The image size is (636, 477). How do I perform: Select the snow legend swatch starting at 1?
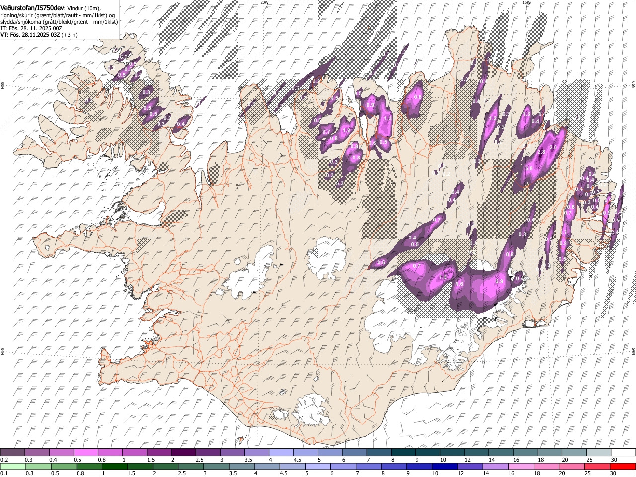[135, 452]
